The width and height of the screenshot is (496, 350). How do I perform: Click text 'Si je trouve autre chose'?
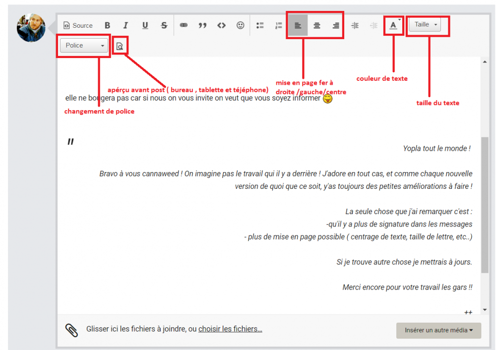(404, 262)
